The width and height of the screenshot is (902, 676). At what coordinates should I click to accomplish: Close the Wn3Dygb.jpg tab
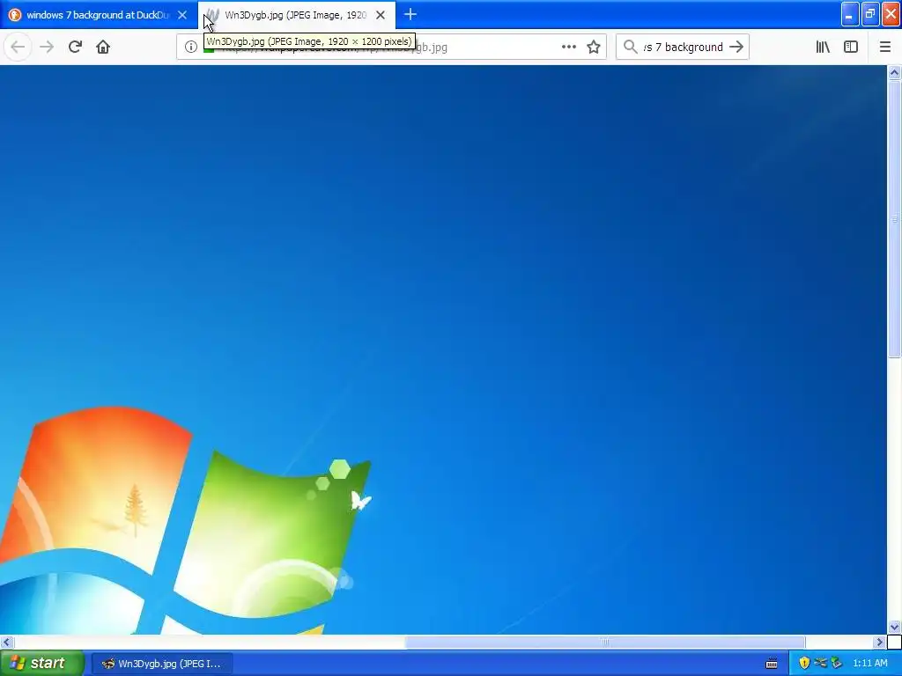point(381,15)
